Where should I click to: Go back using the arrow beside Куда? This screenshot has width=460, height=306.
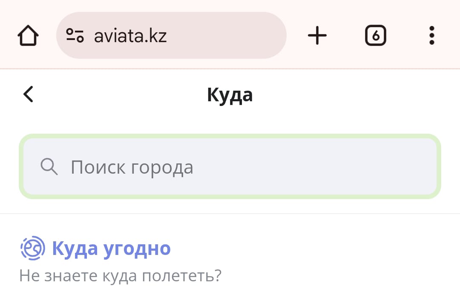(x=28, y=94)
